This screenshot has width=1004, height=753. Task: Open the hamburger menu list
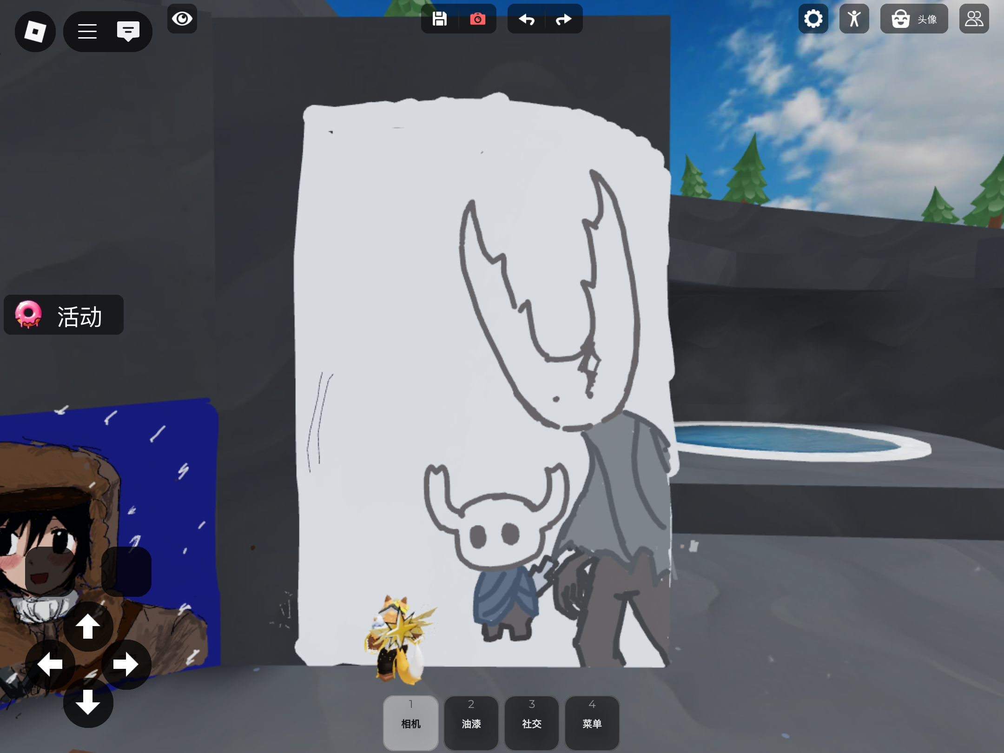(x=87, y=32)
